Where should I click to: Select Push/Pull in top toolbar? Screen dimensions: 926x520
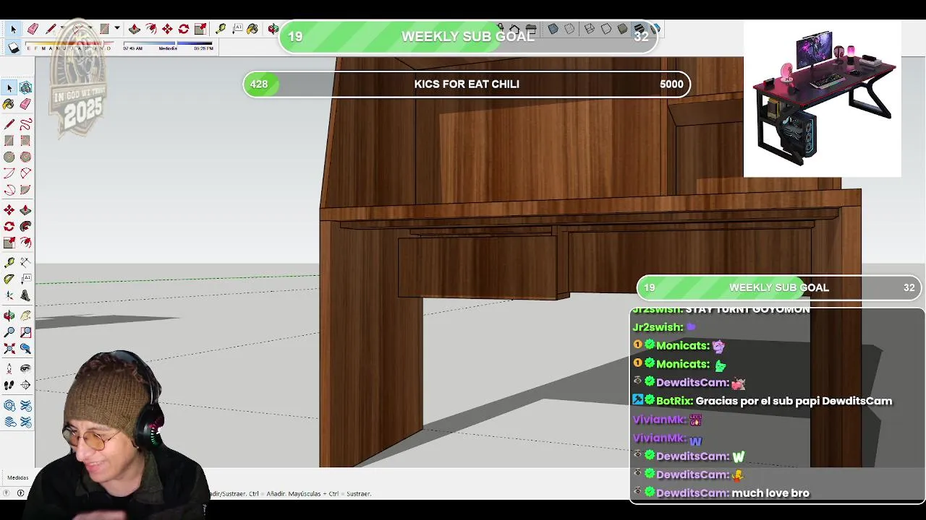pyautogui.click(x=135, y=29)
